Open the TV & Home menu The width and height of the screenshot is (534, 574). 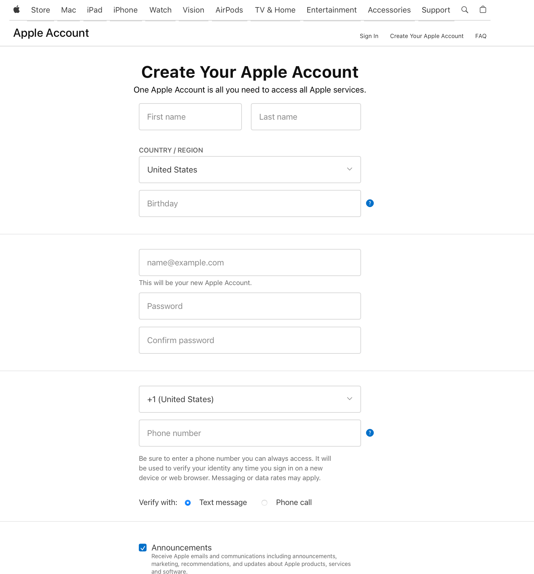click(275, 10)
